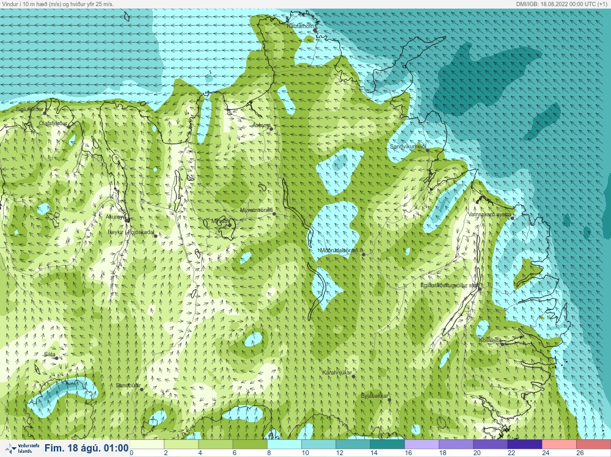Image resolution: width=611 pixels, height=457 pixels.
Task: Click the Kárahnjúkar station marker dot
Action: click(353, 376)
